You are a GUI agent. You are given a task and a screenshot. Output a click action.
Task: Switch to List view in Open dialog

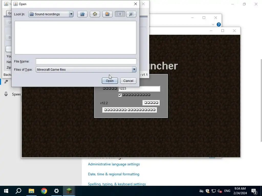[120, 14]
